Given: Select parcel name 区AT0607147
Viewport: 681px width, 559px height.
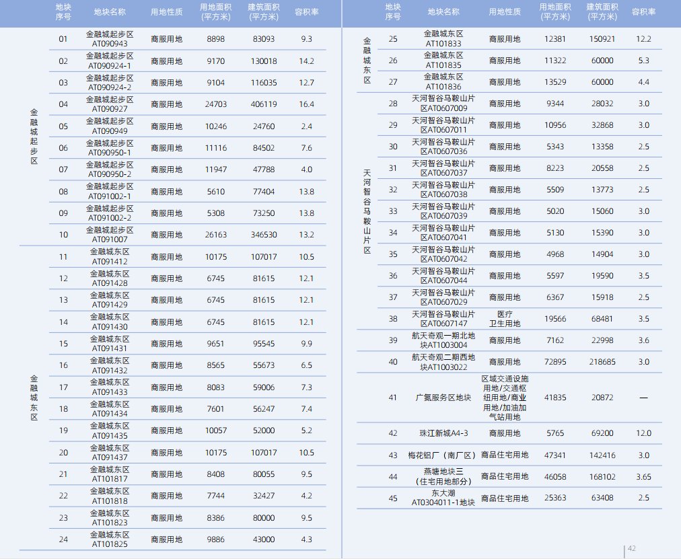Looking at the screenshot, I should pyautogui.click(x=443, y=324).
